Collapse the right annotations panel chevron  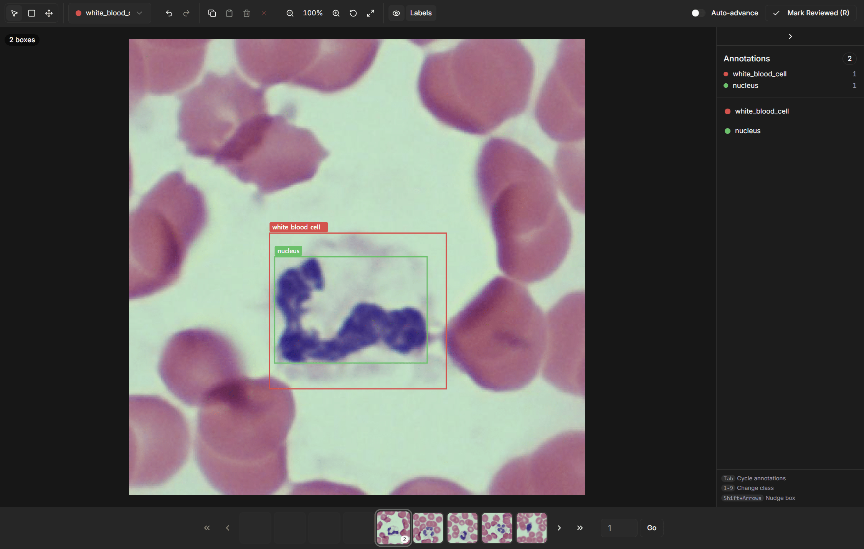pyautogui.click(x=790, y=36)
